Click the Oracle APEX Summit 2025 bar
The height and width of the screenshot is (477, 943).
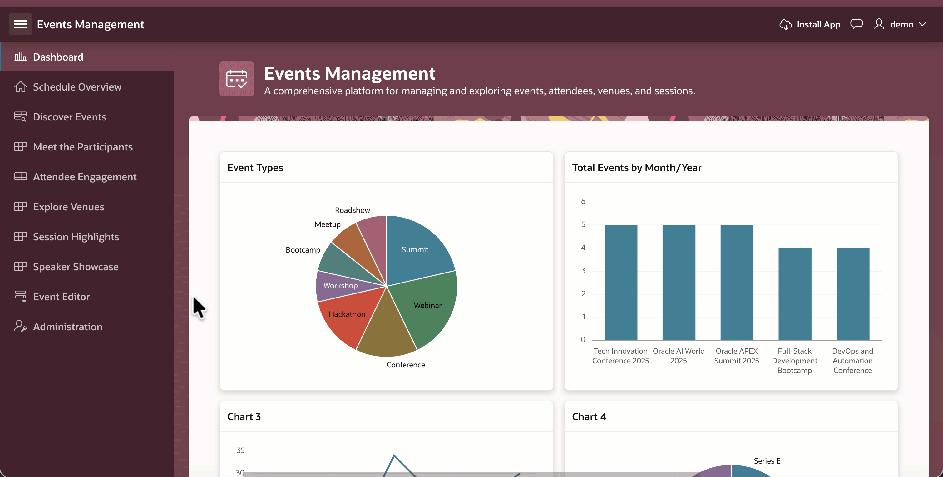pos(737,282)
